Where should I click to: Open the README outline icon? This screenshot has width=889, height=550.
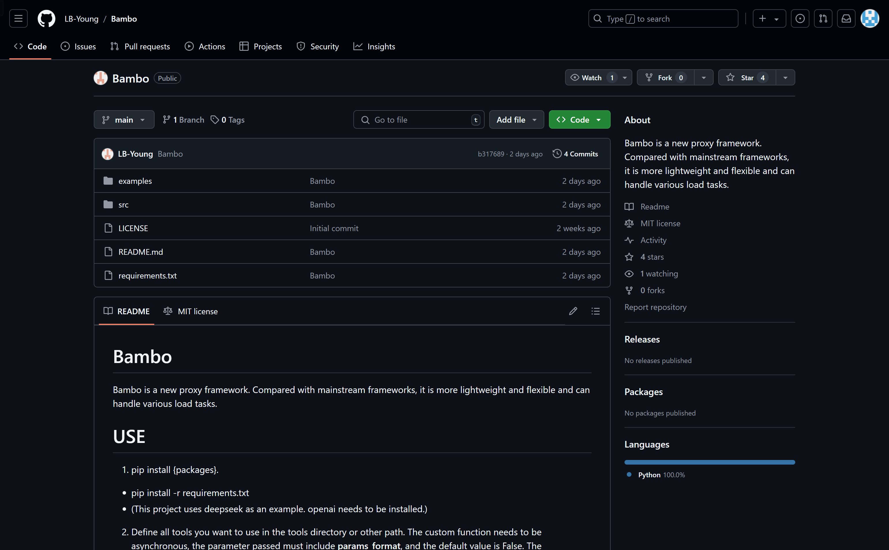596,311
